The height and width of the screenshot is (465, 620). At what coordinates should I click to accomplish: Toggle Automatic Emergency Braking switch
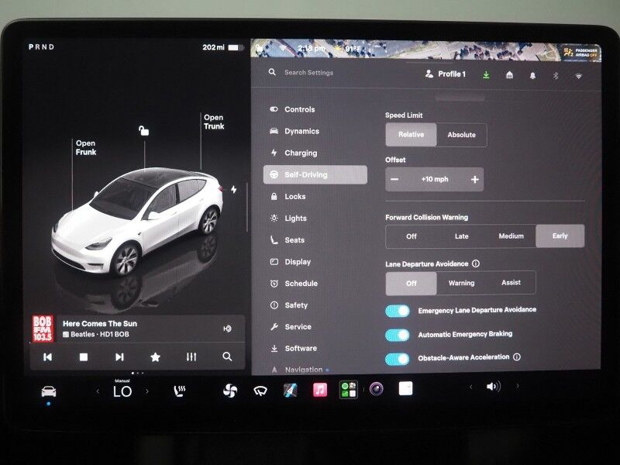pyautogui.click(x=398, y=335)
